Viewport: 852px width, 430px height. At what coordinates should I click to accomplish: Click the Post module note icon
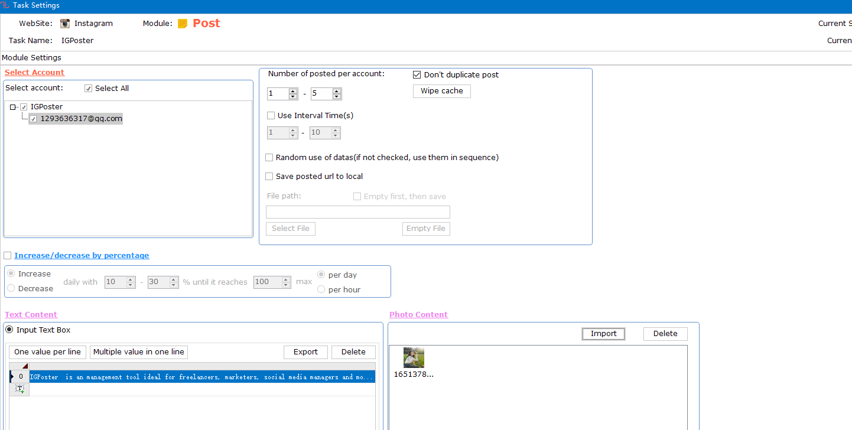point(183,24)
